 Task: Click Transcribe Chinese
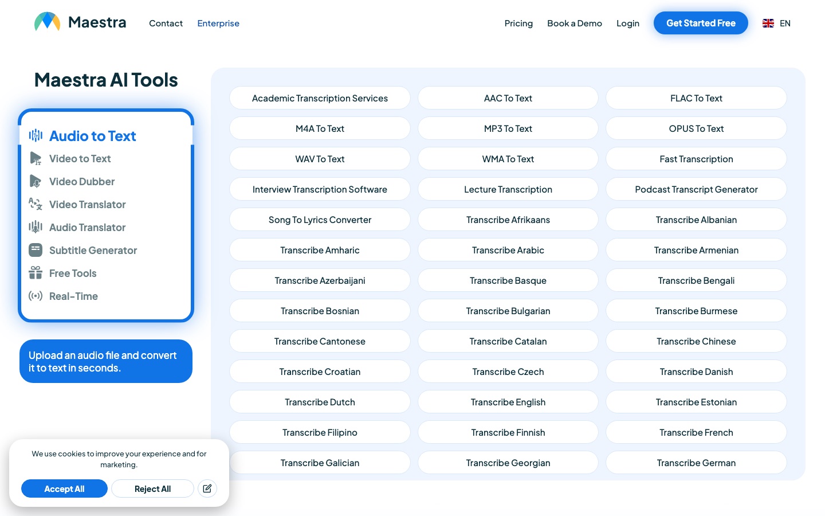(x=696, y=341)
